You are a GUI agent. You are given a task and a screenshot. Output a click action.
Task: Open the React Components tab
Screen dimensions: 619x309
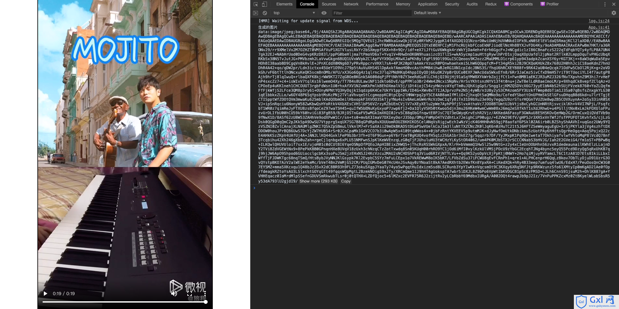[x=518, y=4]
